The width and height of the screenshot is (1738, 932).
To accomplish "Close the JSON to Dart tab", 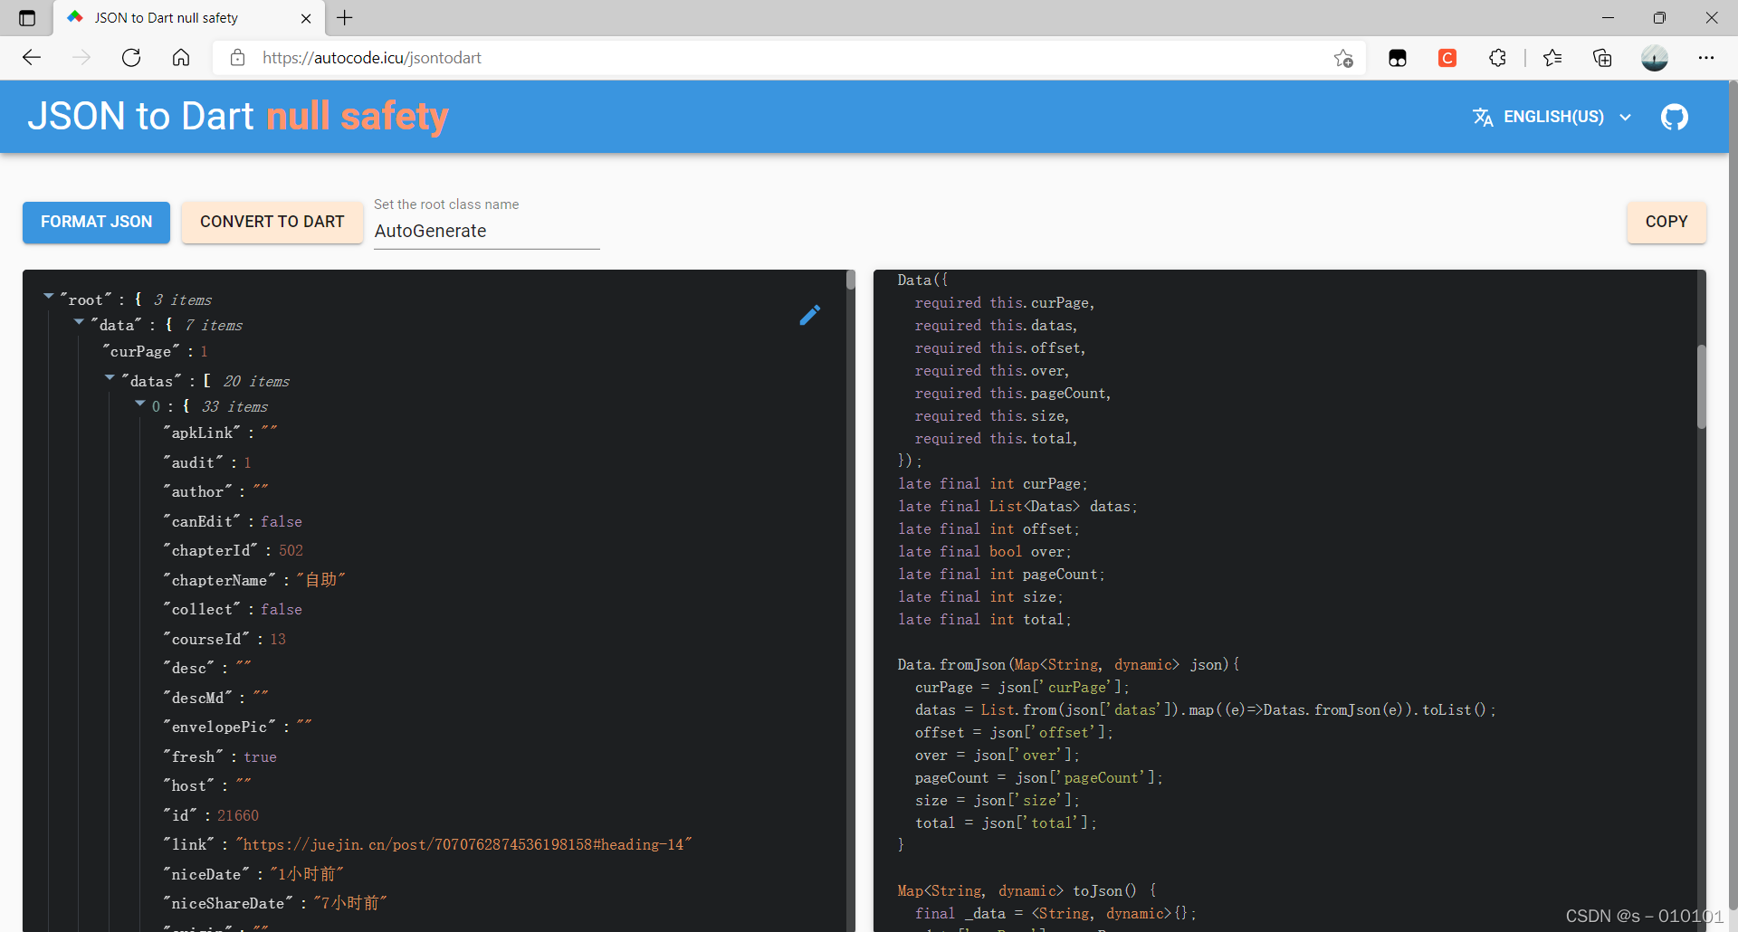I will [x=306, y=18].
